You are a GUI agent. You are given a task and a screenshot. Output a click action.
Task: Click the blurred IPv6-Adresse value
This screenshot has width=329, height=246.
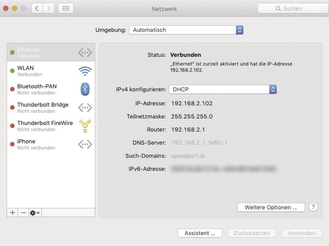coord(223,169)
